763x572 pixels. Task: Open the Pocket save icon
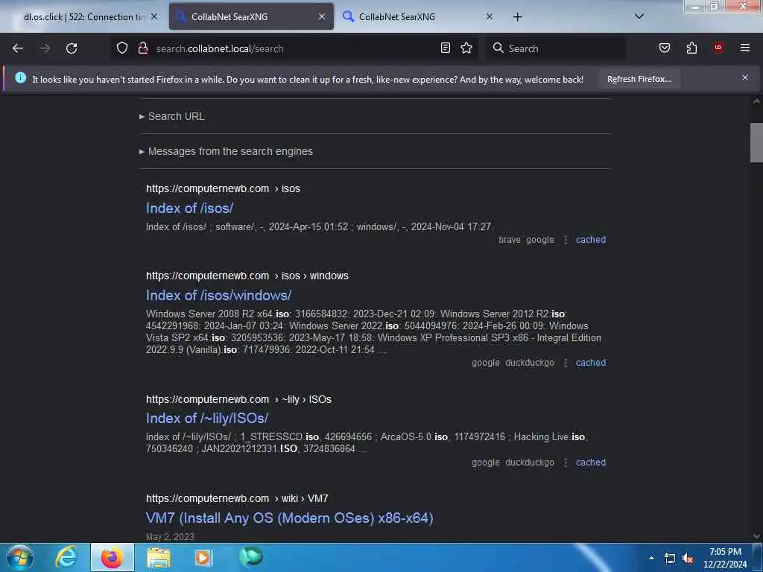(x=665, y=48)
